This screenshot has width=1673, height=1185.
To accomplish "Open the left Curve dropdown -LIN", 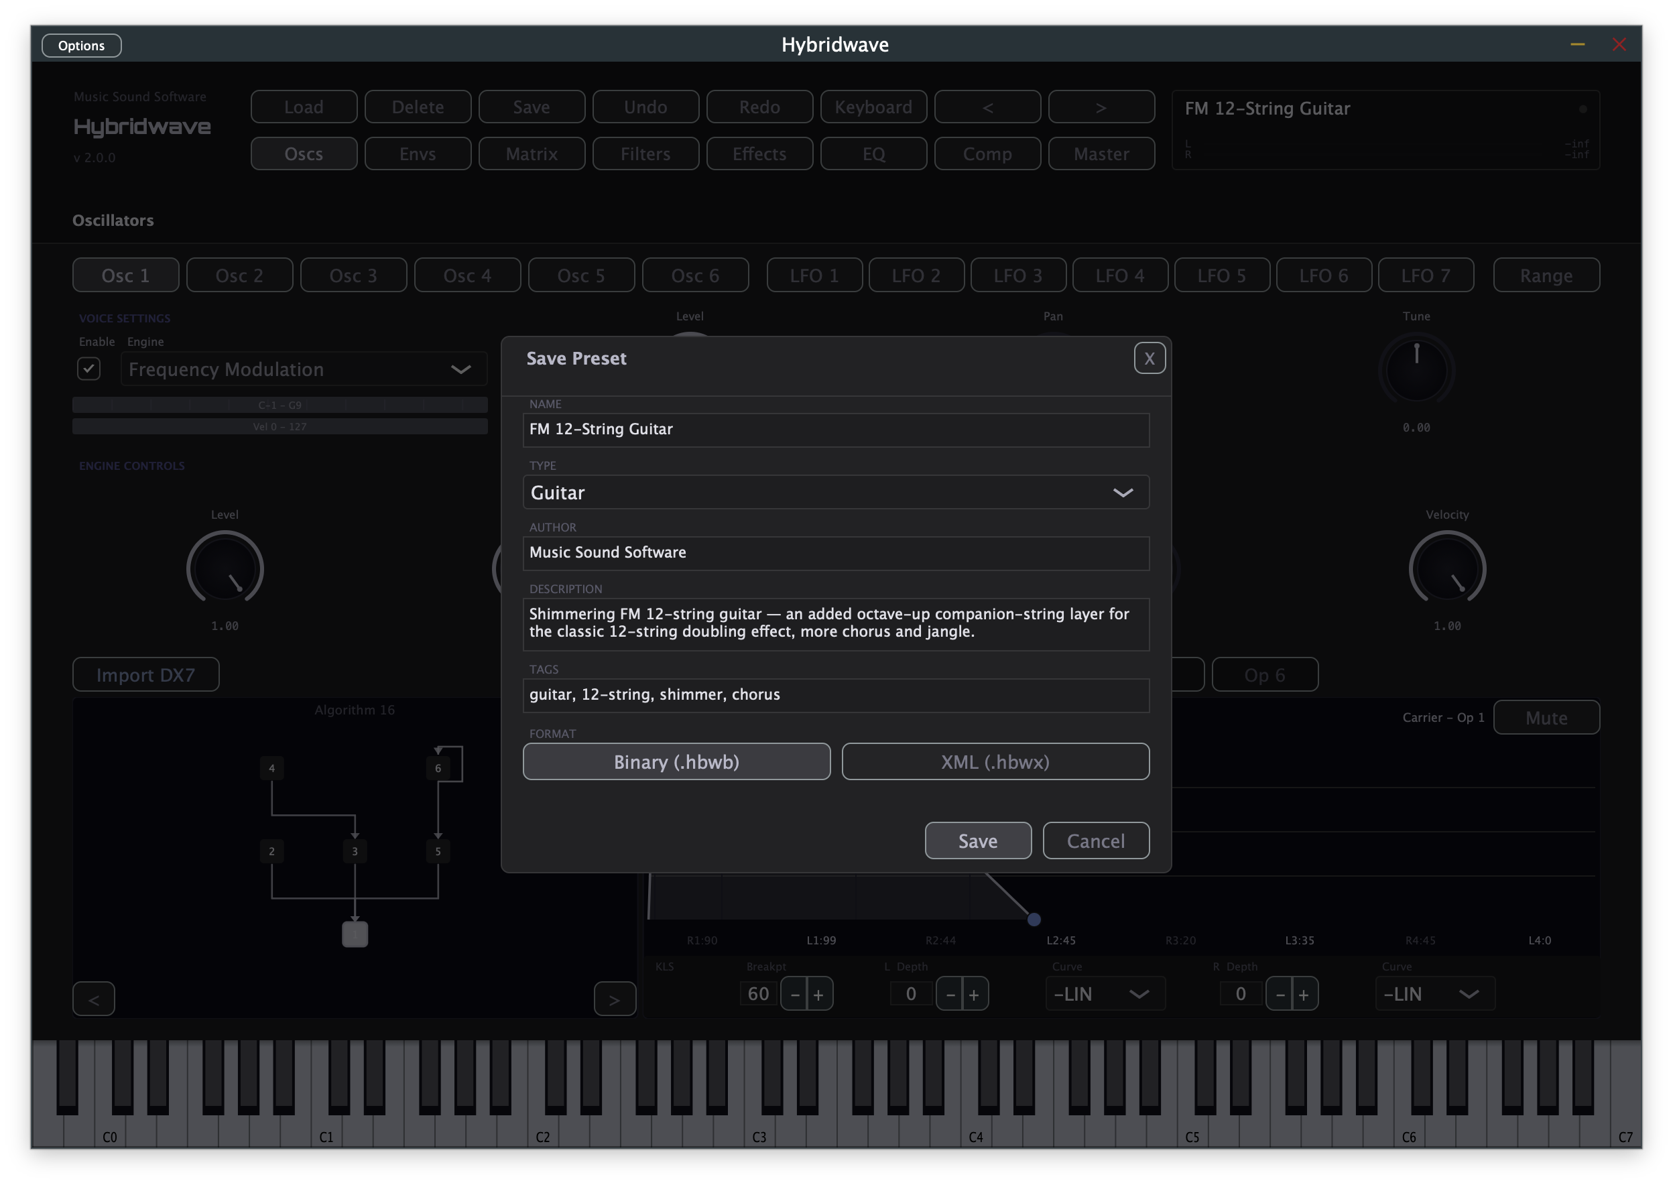I will [x=1105, y=994].
